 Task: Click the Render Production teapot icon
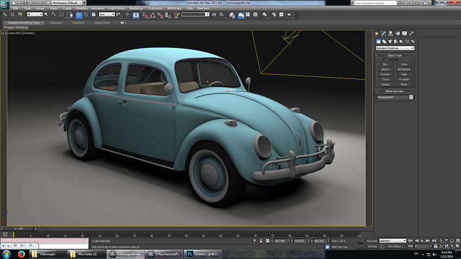tap(289, 15)
